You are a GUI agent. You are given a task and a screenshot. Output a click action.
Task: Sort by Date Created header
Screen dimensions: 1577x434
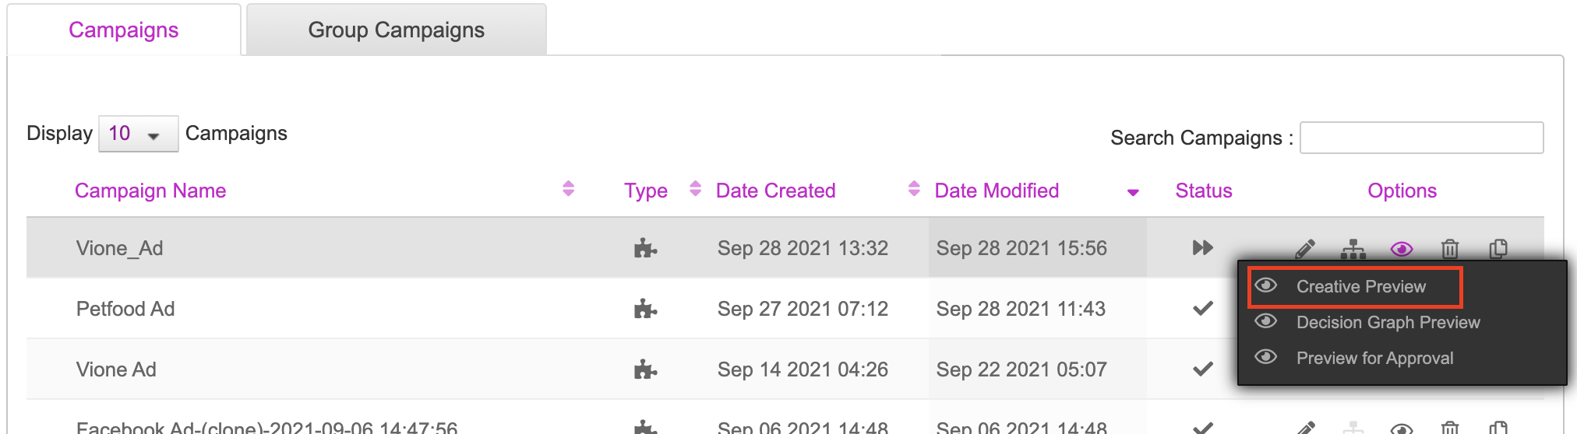(775, 191)
